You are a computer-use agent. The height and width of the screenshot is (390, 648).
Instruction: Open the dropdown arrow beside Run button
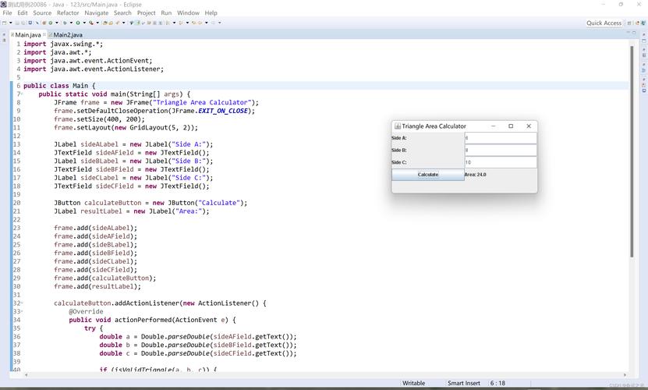83,23
